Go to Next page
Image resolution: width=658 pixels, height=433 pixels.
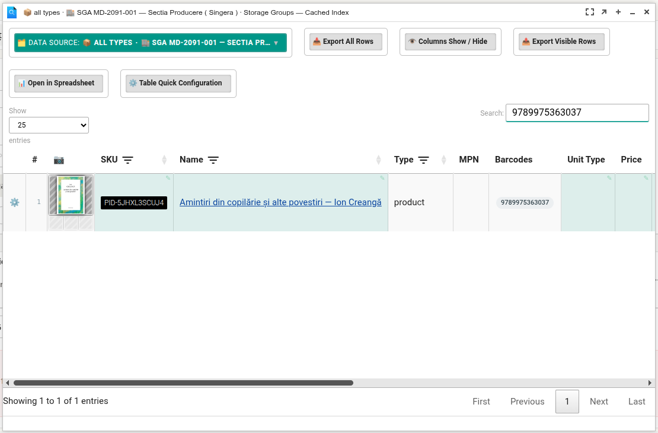click(x=599, y=402)
